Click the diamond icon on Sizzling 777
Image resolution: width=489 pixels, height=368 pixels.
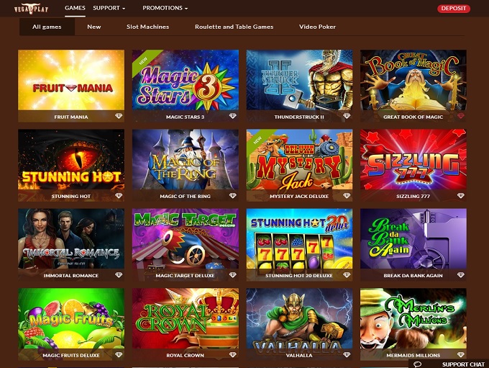tap(461, 196)
